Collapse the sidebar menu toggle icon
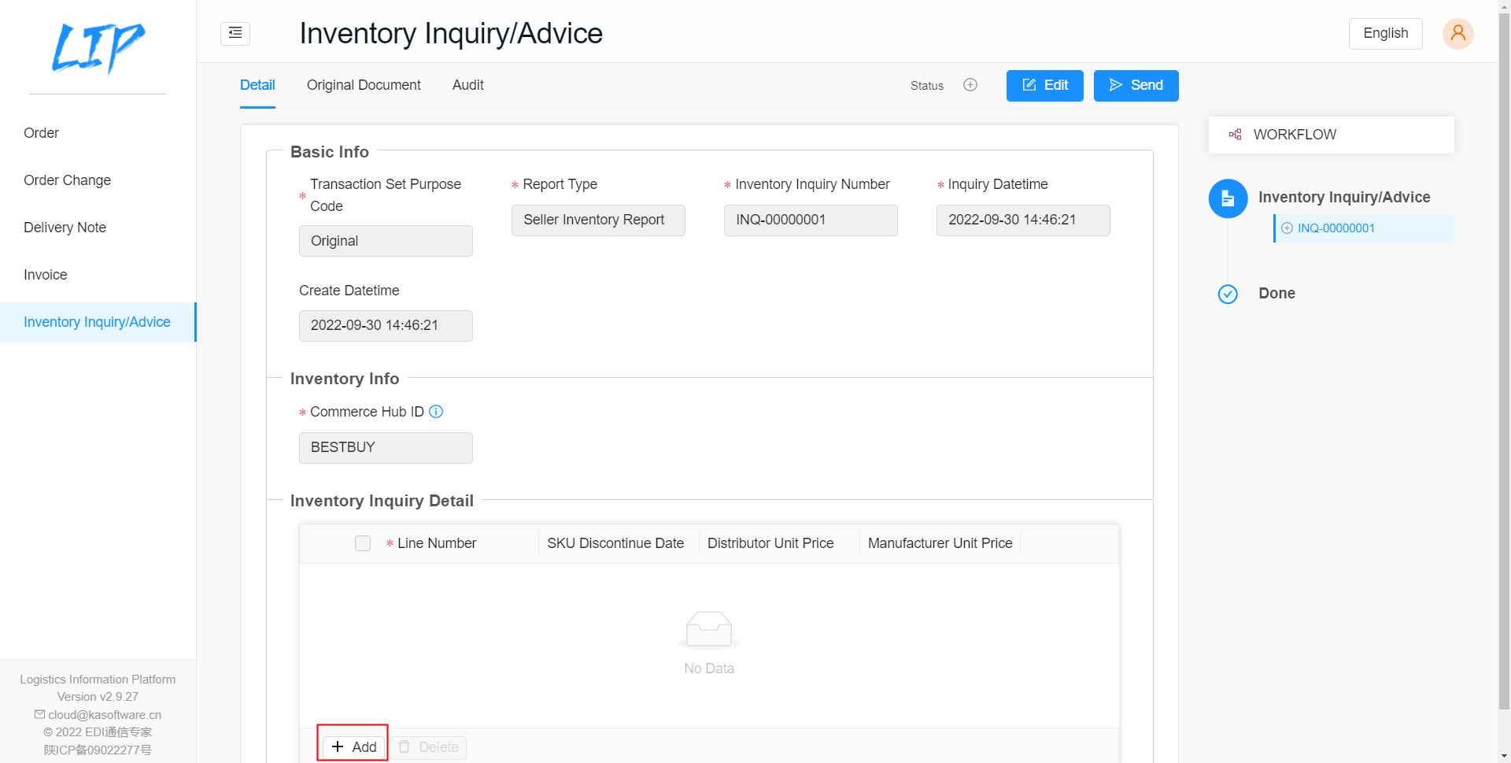 (235, 33)
